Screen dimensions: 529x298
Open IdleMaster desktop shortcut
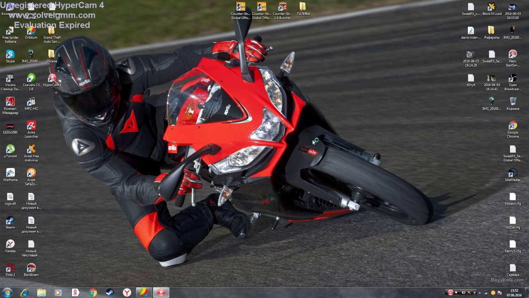[512, 173]
